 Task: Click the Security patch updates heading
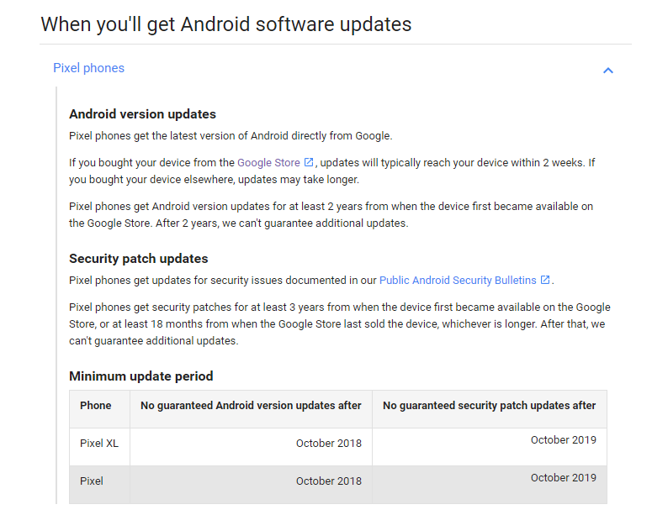click(x=138, y=259)
